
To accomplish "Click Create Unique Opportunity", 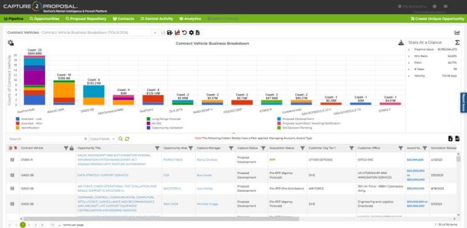I will point(437,18).
